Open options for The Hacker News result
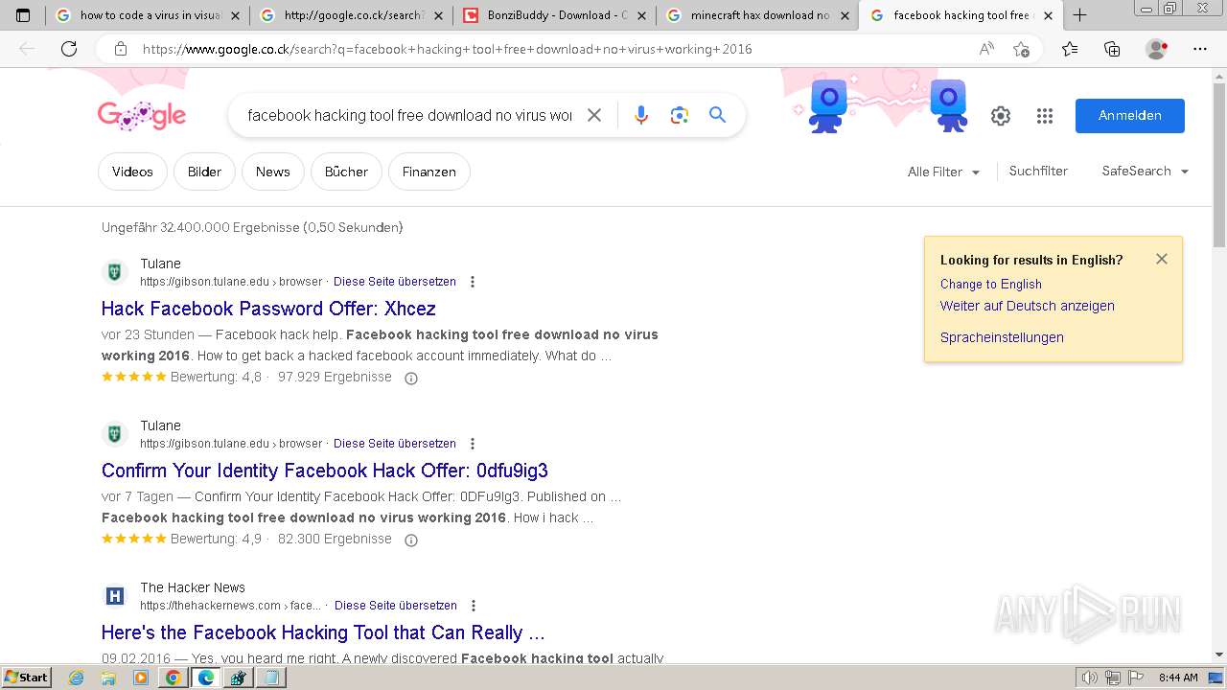 tap(474, 606)
